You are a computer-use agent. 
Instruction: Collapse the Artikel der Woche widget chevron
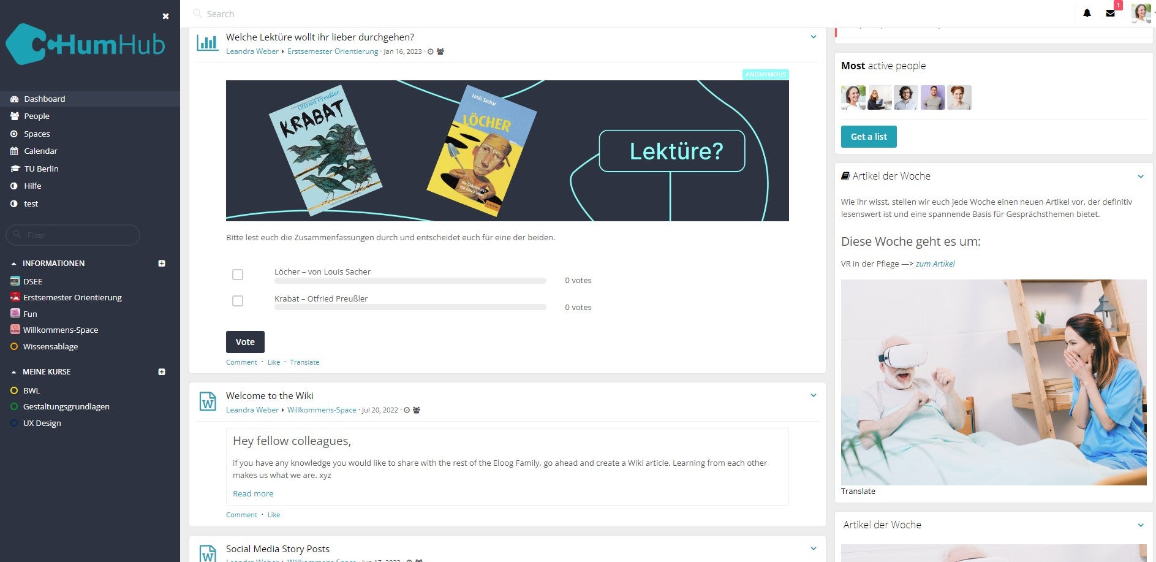pyautogui.click(x=1141, y=177)
